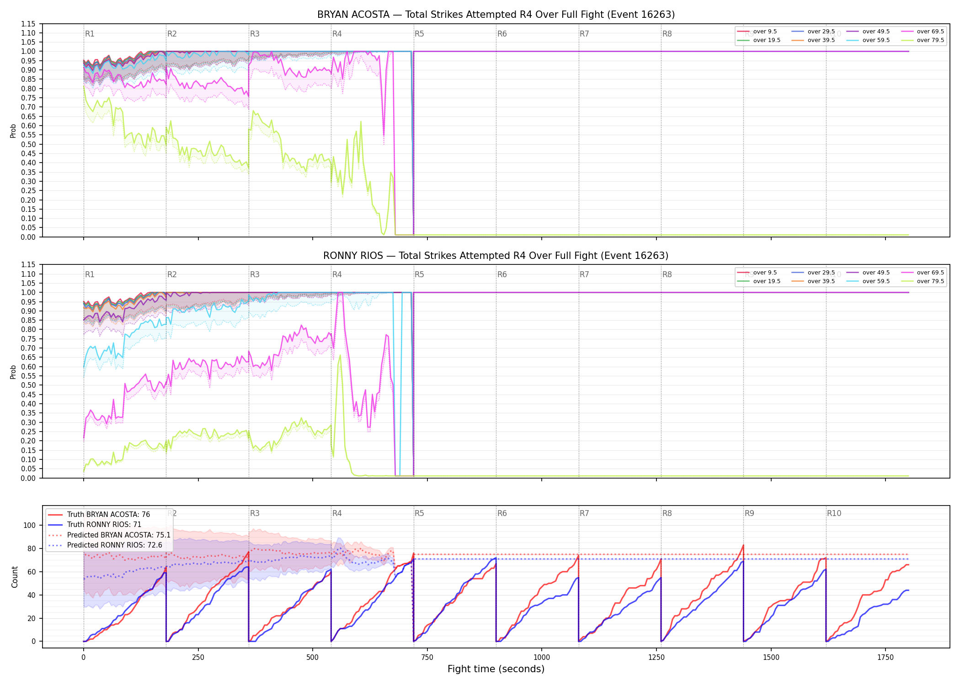Click the 100 tick on the Count axis
The image size is (960, 685).
[30, 525]
